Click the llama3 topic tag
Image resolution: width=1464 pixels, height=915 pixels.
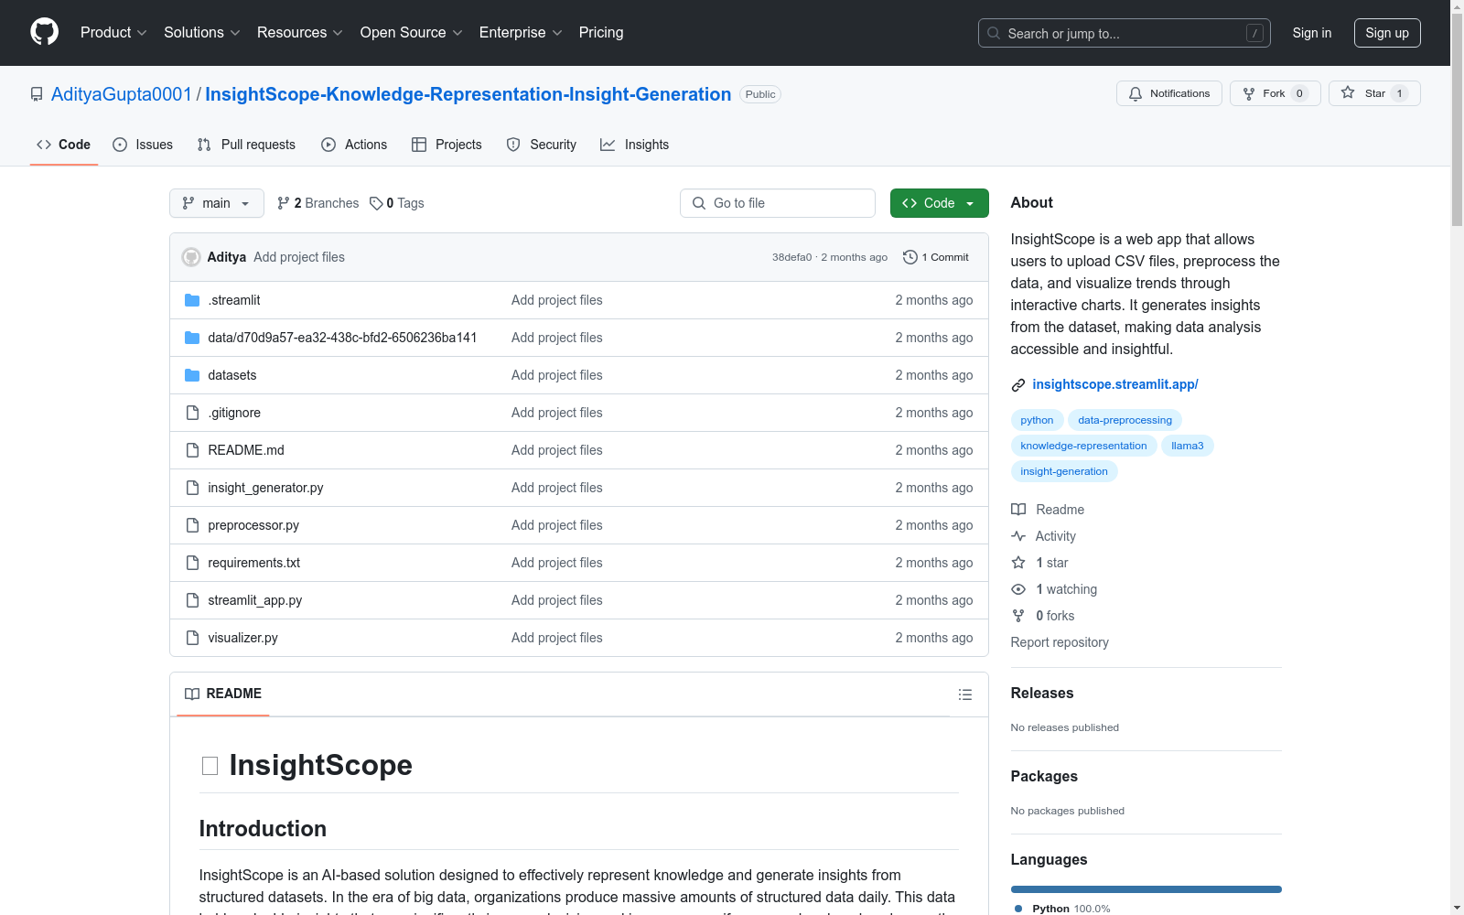pyautogui.click(x=1187, y=446)
